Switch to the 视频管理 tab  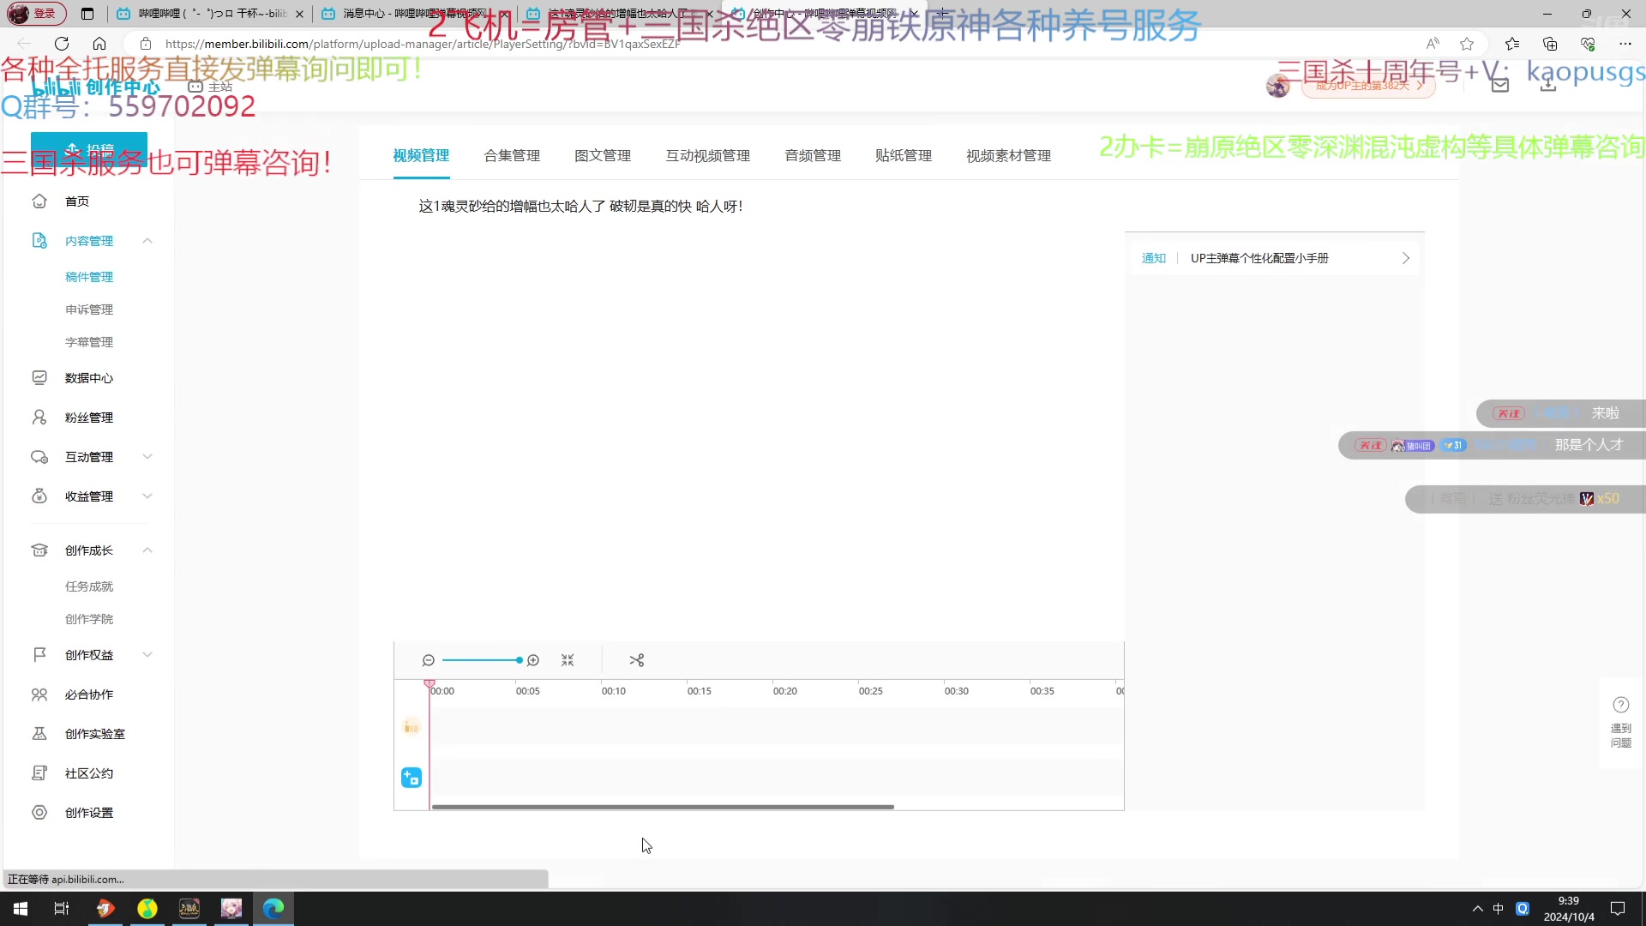(421, 156)
